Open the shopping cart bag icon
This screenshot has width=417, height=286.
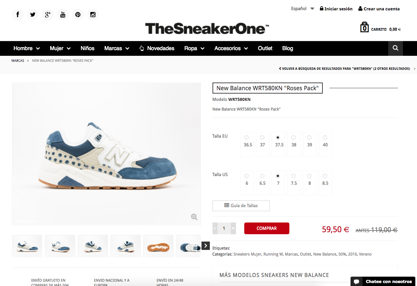(364, 27)
